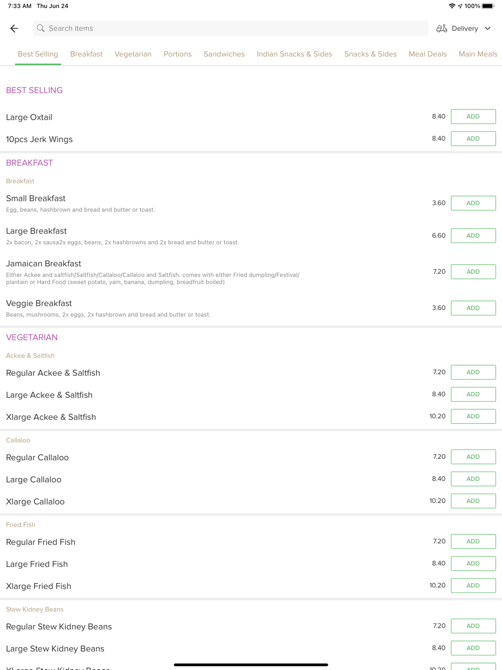The image size is (502, 670).
Task: Expand the Delivery dropdown chevron
Action: coord(487,29)
